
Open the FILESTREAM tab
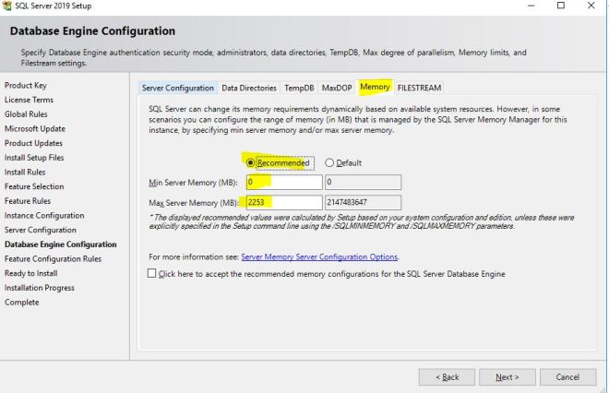tap(419, 88)
